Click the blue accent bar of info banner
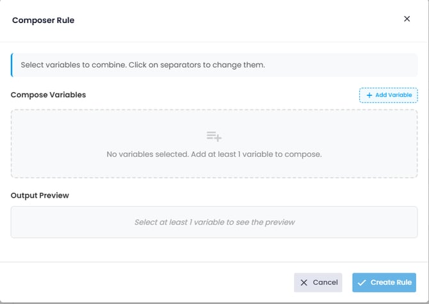Screen dimensions: 429x304 tap(12, 65)
